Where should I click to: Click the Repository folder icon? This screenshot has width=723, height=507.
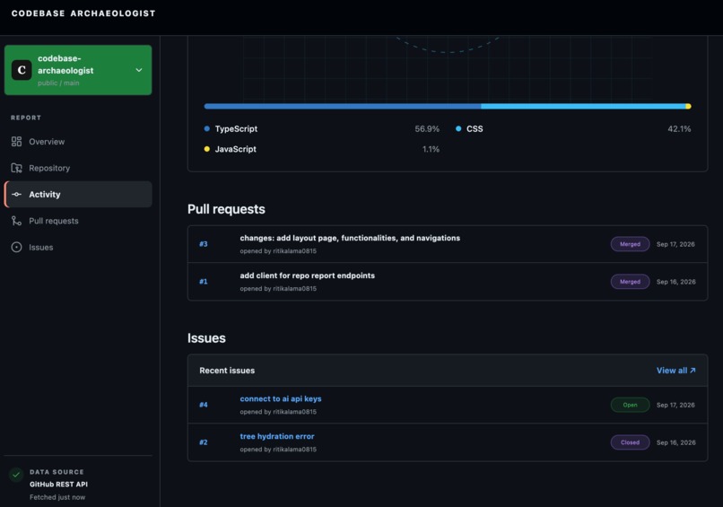[x=17, y=168]
